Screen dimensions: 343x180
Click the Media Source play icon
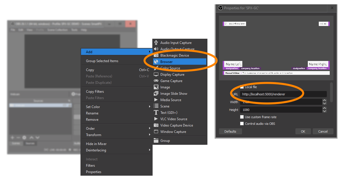156,100
